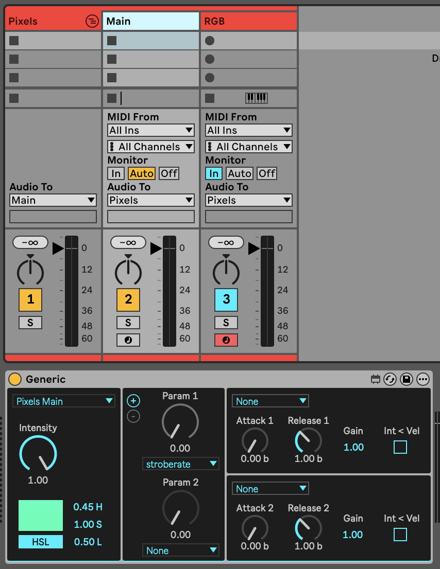The image size is (440, 569).
Task: Solo the RGB track
Action: pyautogui.click(x=226, y=323)
